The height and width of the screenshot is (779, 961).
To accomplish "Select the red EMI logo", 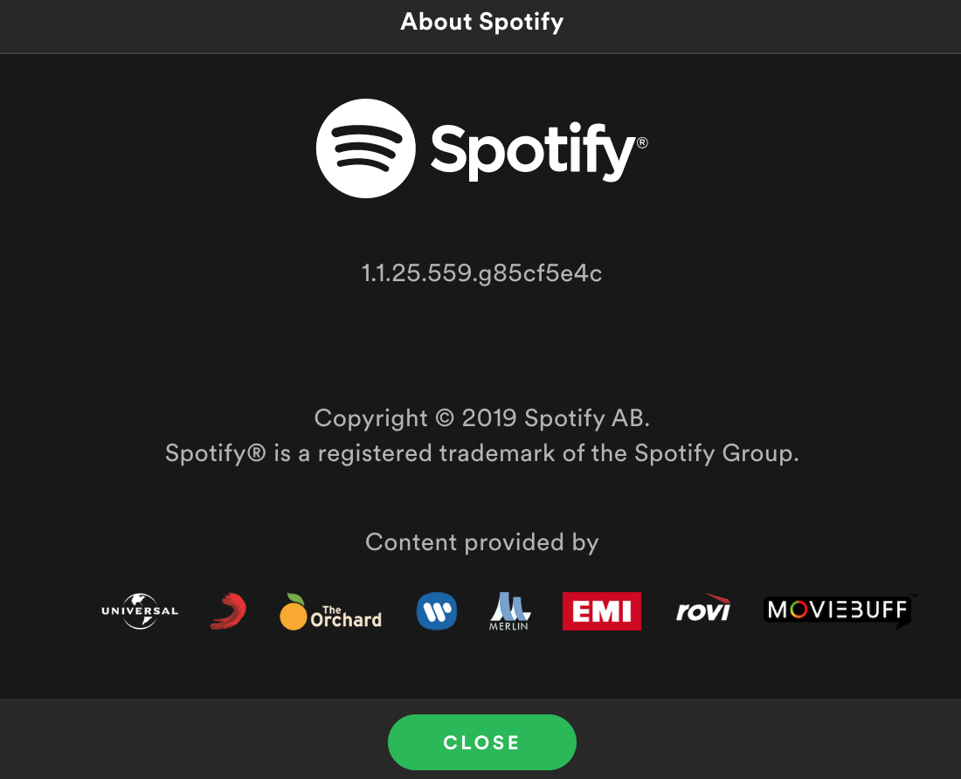I will (602, 610).
